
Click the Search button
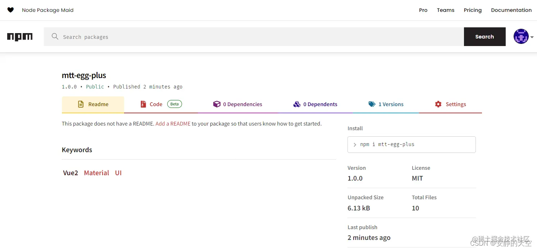point(484,37)
